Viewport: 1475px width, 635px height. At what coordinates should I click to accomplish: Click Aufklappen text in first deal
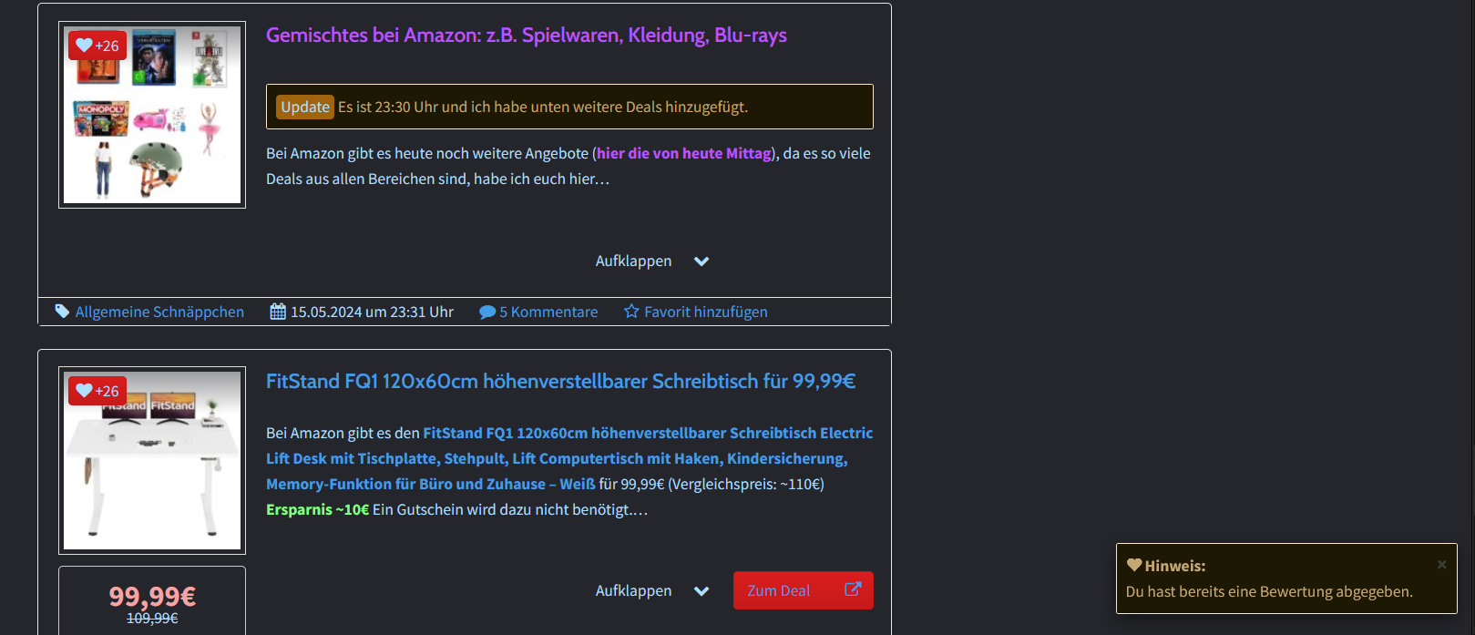[633, 261]
